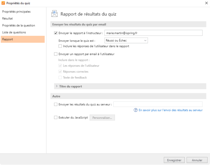This screenshot has width=210, height=165.
Task: Click the Enregistrer button
Action: tap(174, 160)
